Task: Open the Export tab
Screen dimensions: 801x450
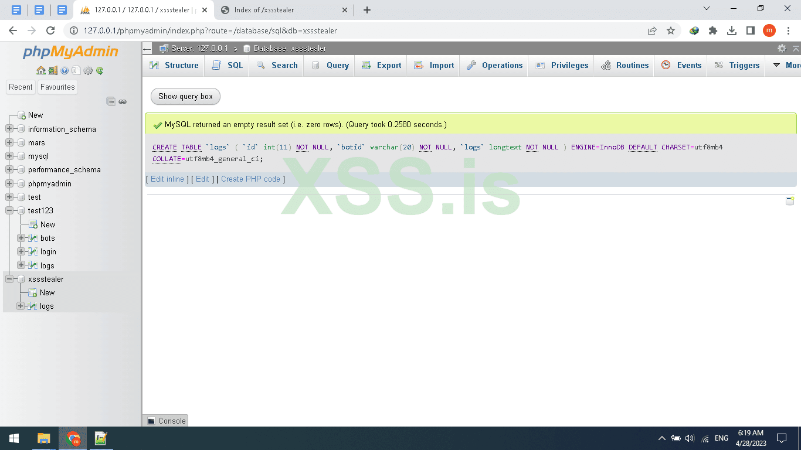Action: 381,65
